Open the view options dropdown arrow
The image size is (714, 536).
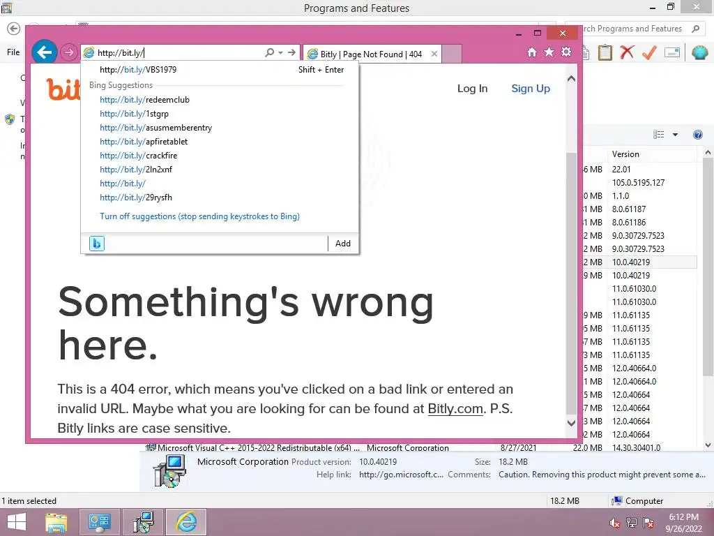(675, 135)
